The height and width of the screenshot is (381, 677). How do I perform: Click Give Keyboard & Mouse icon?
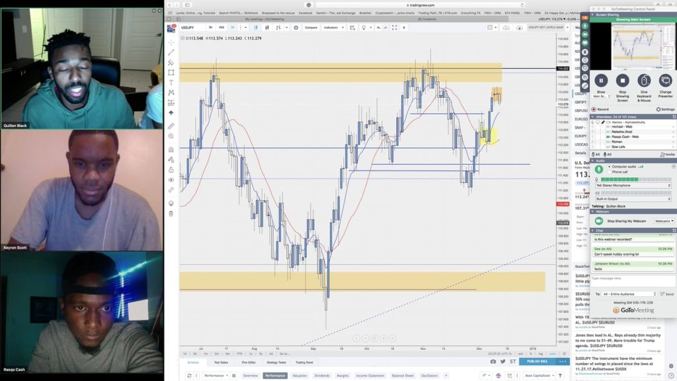pyautogui.click(x=644, y=80)
